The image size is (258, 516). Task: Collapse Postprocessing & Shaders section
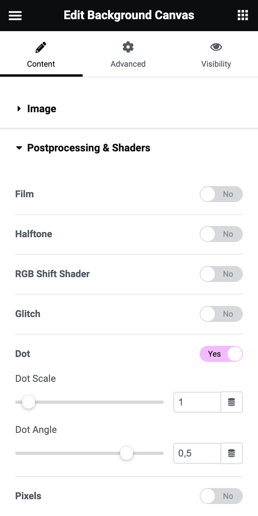click(x=89, y=148)
